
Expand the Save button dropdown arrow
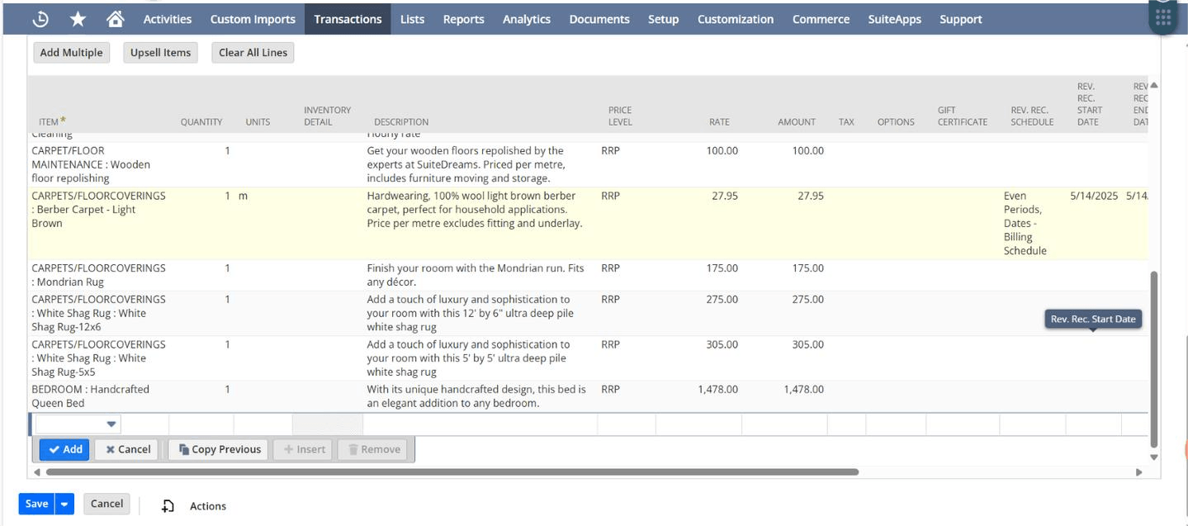64,504
